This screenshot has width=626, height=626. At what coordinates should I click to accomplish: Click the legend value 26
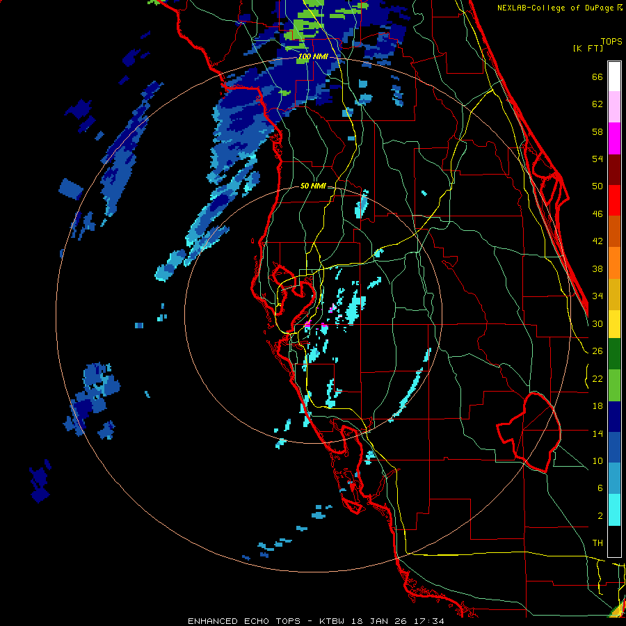coord(597,351)
